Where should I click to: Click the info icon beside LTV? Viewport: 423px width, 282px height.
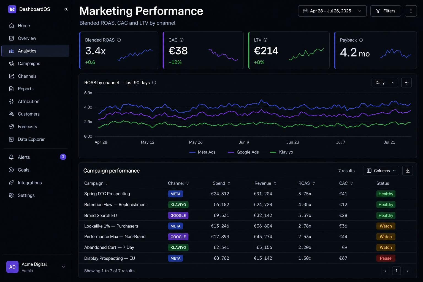click(x=265, y=40)
